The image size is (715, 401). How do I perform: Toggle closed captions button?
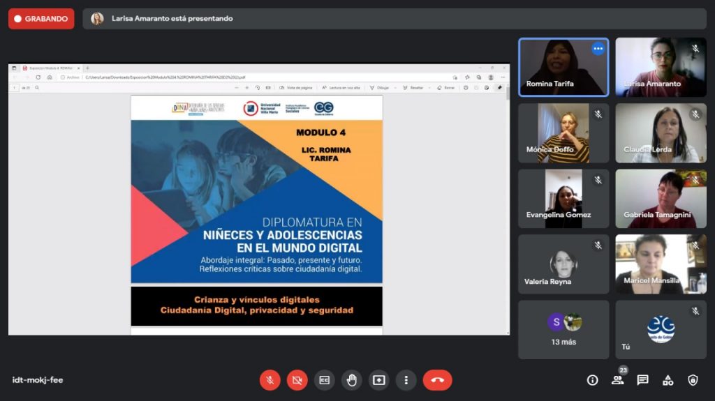coord(324,380)
